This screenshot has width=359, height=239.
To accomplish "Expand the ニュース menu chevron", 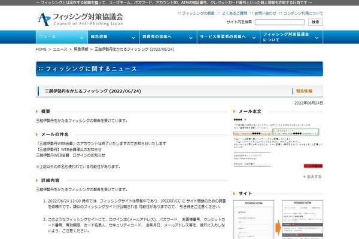I will coord(82,38).
